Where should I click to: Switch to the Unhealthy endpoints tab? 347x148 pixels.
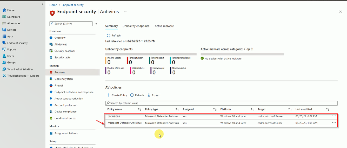point(136,26)
